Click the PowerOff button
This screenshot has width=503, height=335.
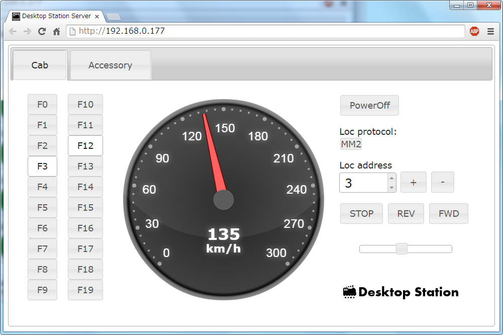[x=369, y=105]
